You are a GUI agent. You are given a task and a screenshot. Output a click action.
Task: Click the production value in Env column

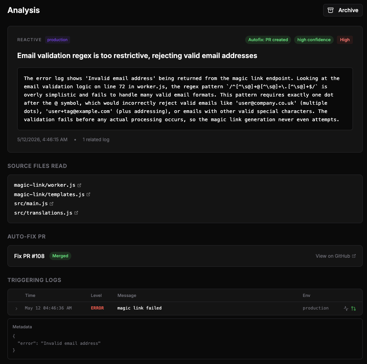pos(316,308)
